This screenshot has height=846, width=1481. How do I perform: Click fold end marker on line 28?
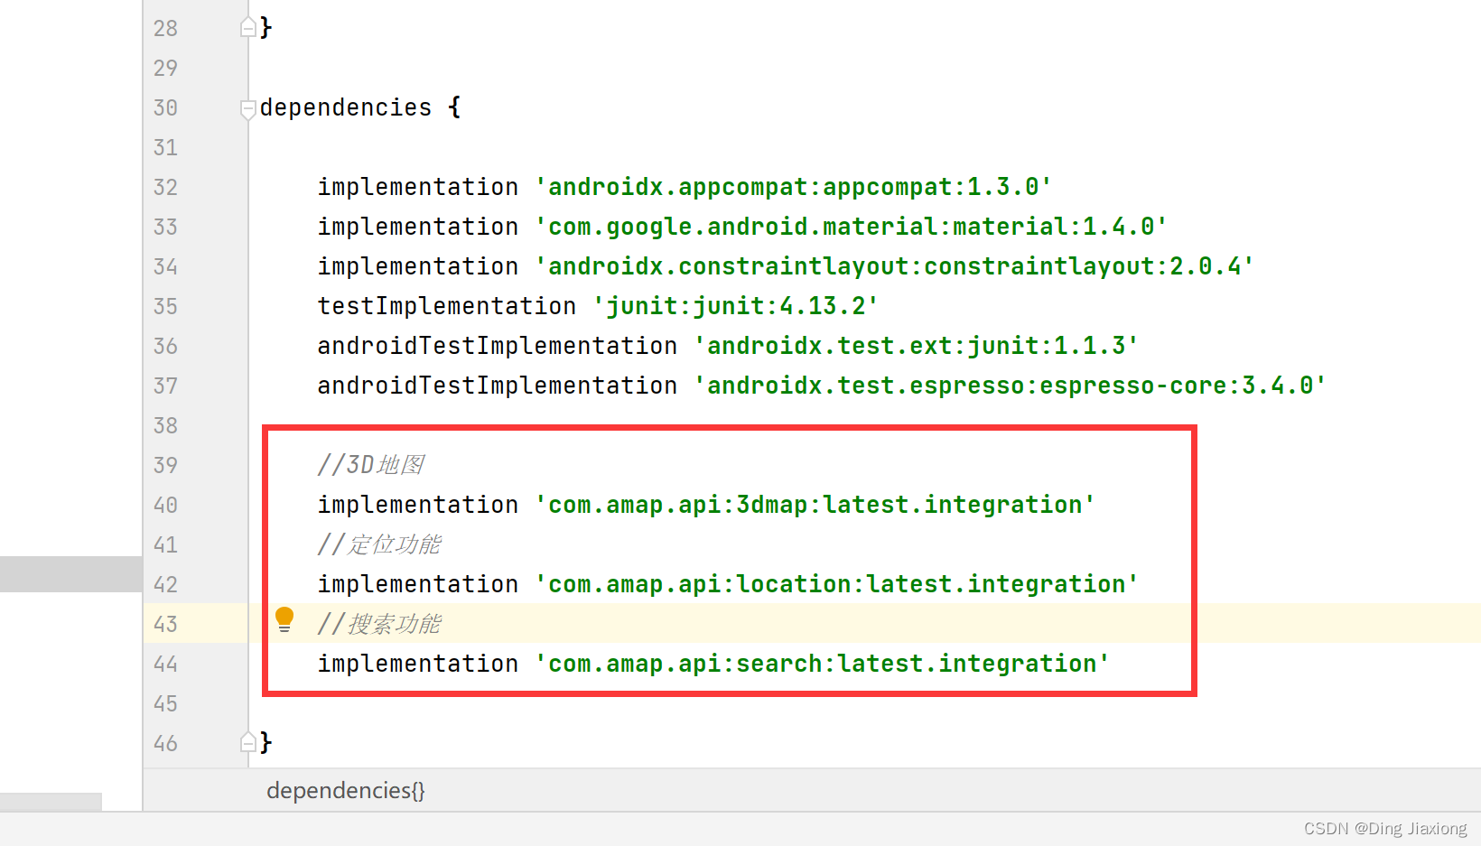tap(248, 28)
